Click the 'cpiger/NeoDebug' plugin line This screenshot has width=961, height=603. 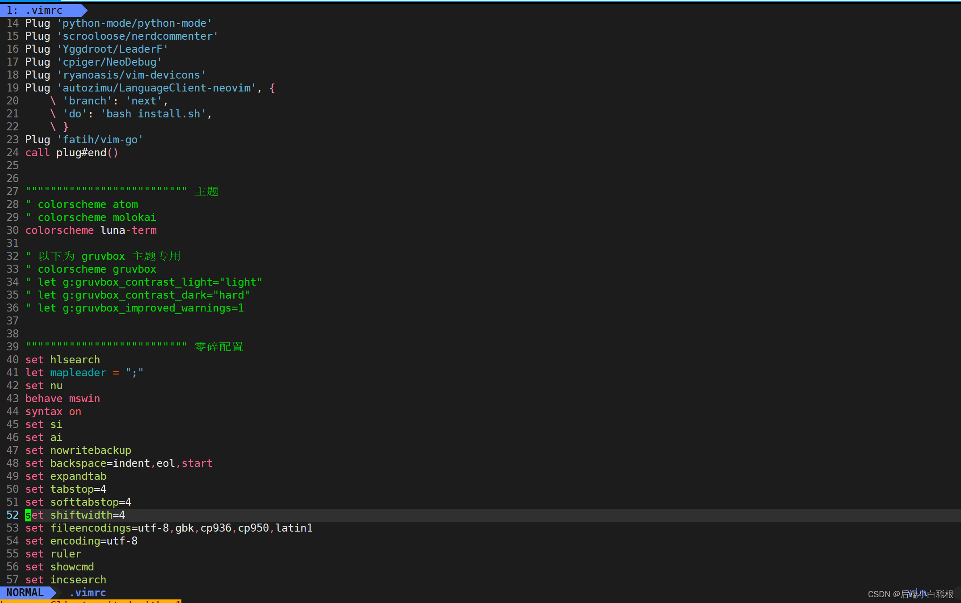[93, 62]
